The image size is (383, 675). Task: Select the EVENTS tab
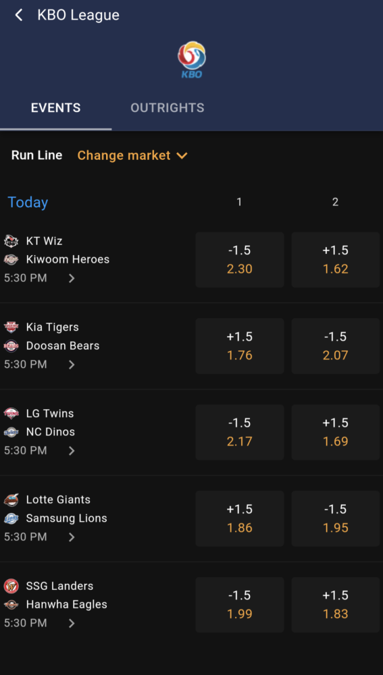[55, 107]
